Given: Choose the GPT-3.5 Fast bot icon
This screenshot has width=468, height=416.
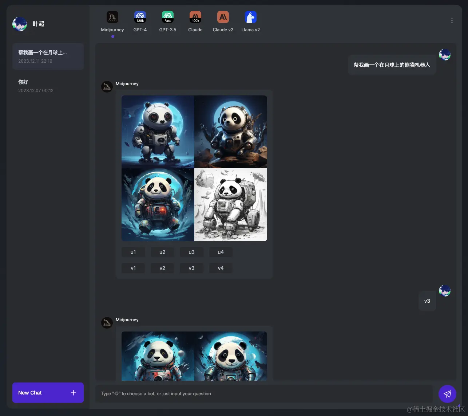Looking at the screenshot, I should (168, 17).
